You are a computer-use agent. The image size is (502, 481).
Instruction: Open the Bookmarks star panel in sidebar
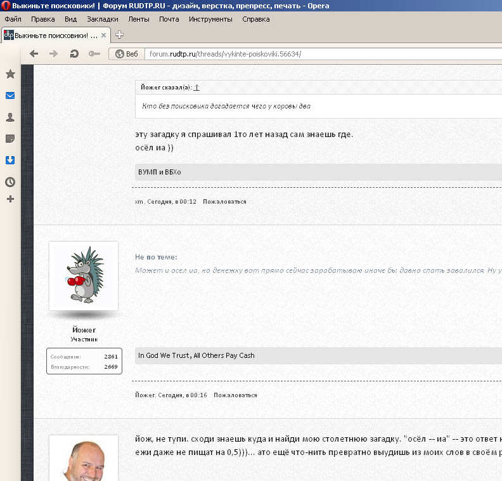click(x=10, y=74)
